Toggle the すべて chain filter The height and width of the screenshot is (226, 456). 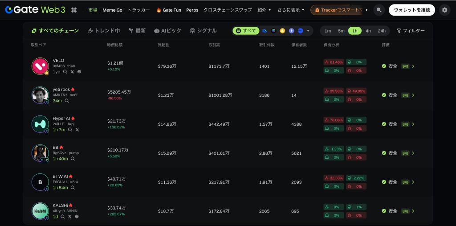(x=246, y=31)
